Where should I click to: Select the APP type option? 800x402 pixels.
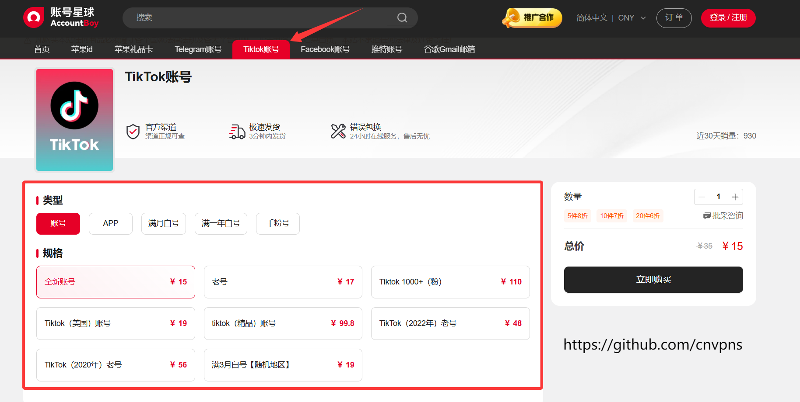(x=111, y=224)
